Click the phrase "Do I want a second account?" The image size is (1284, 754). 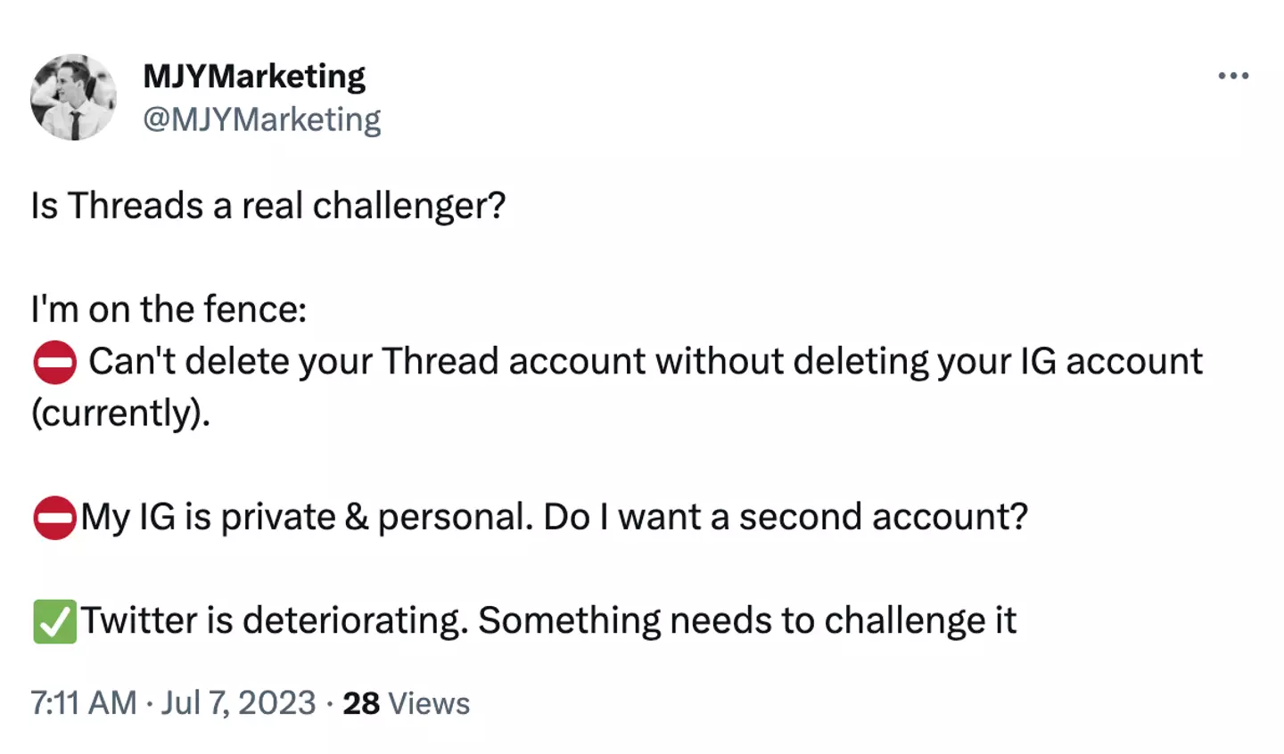click(786, 517)
